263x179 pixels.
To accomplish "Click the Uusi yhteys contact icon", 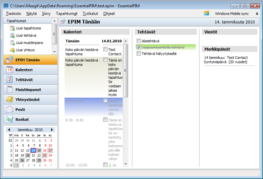I will click(x=12, y=50).
